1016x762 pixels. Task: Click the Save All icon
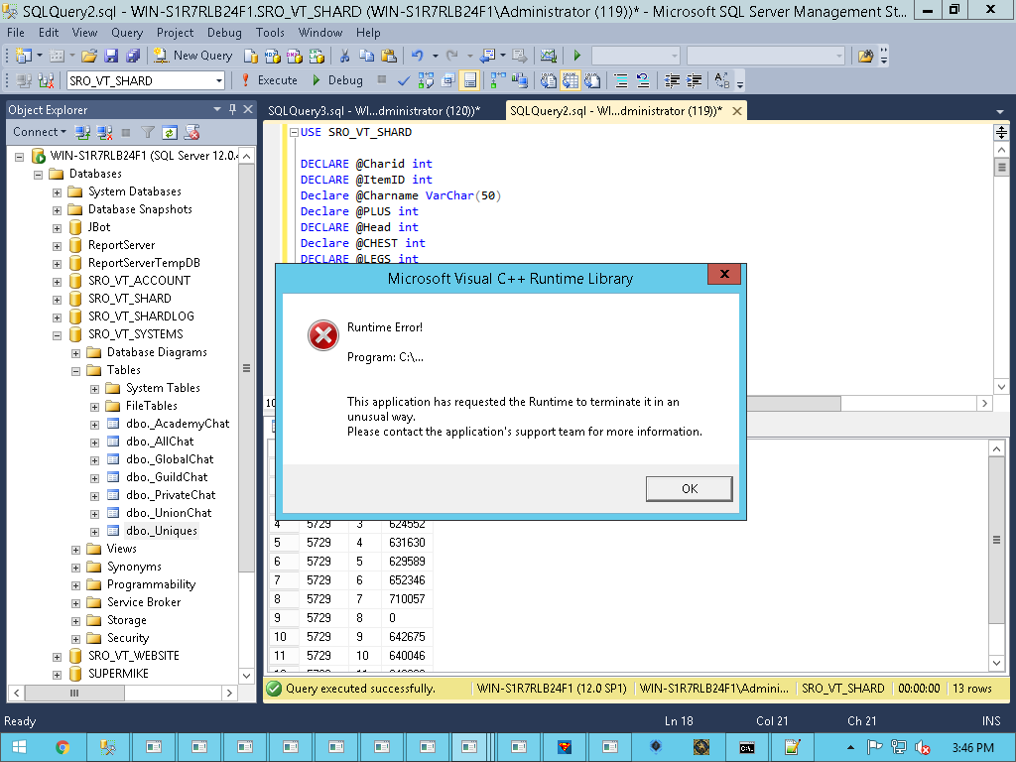tap(133, 56)
